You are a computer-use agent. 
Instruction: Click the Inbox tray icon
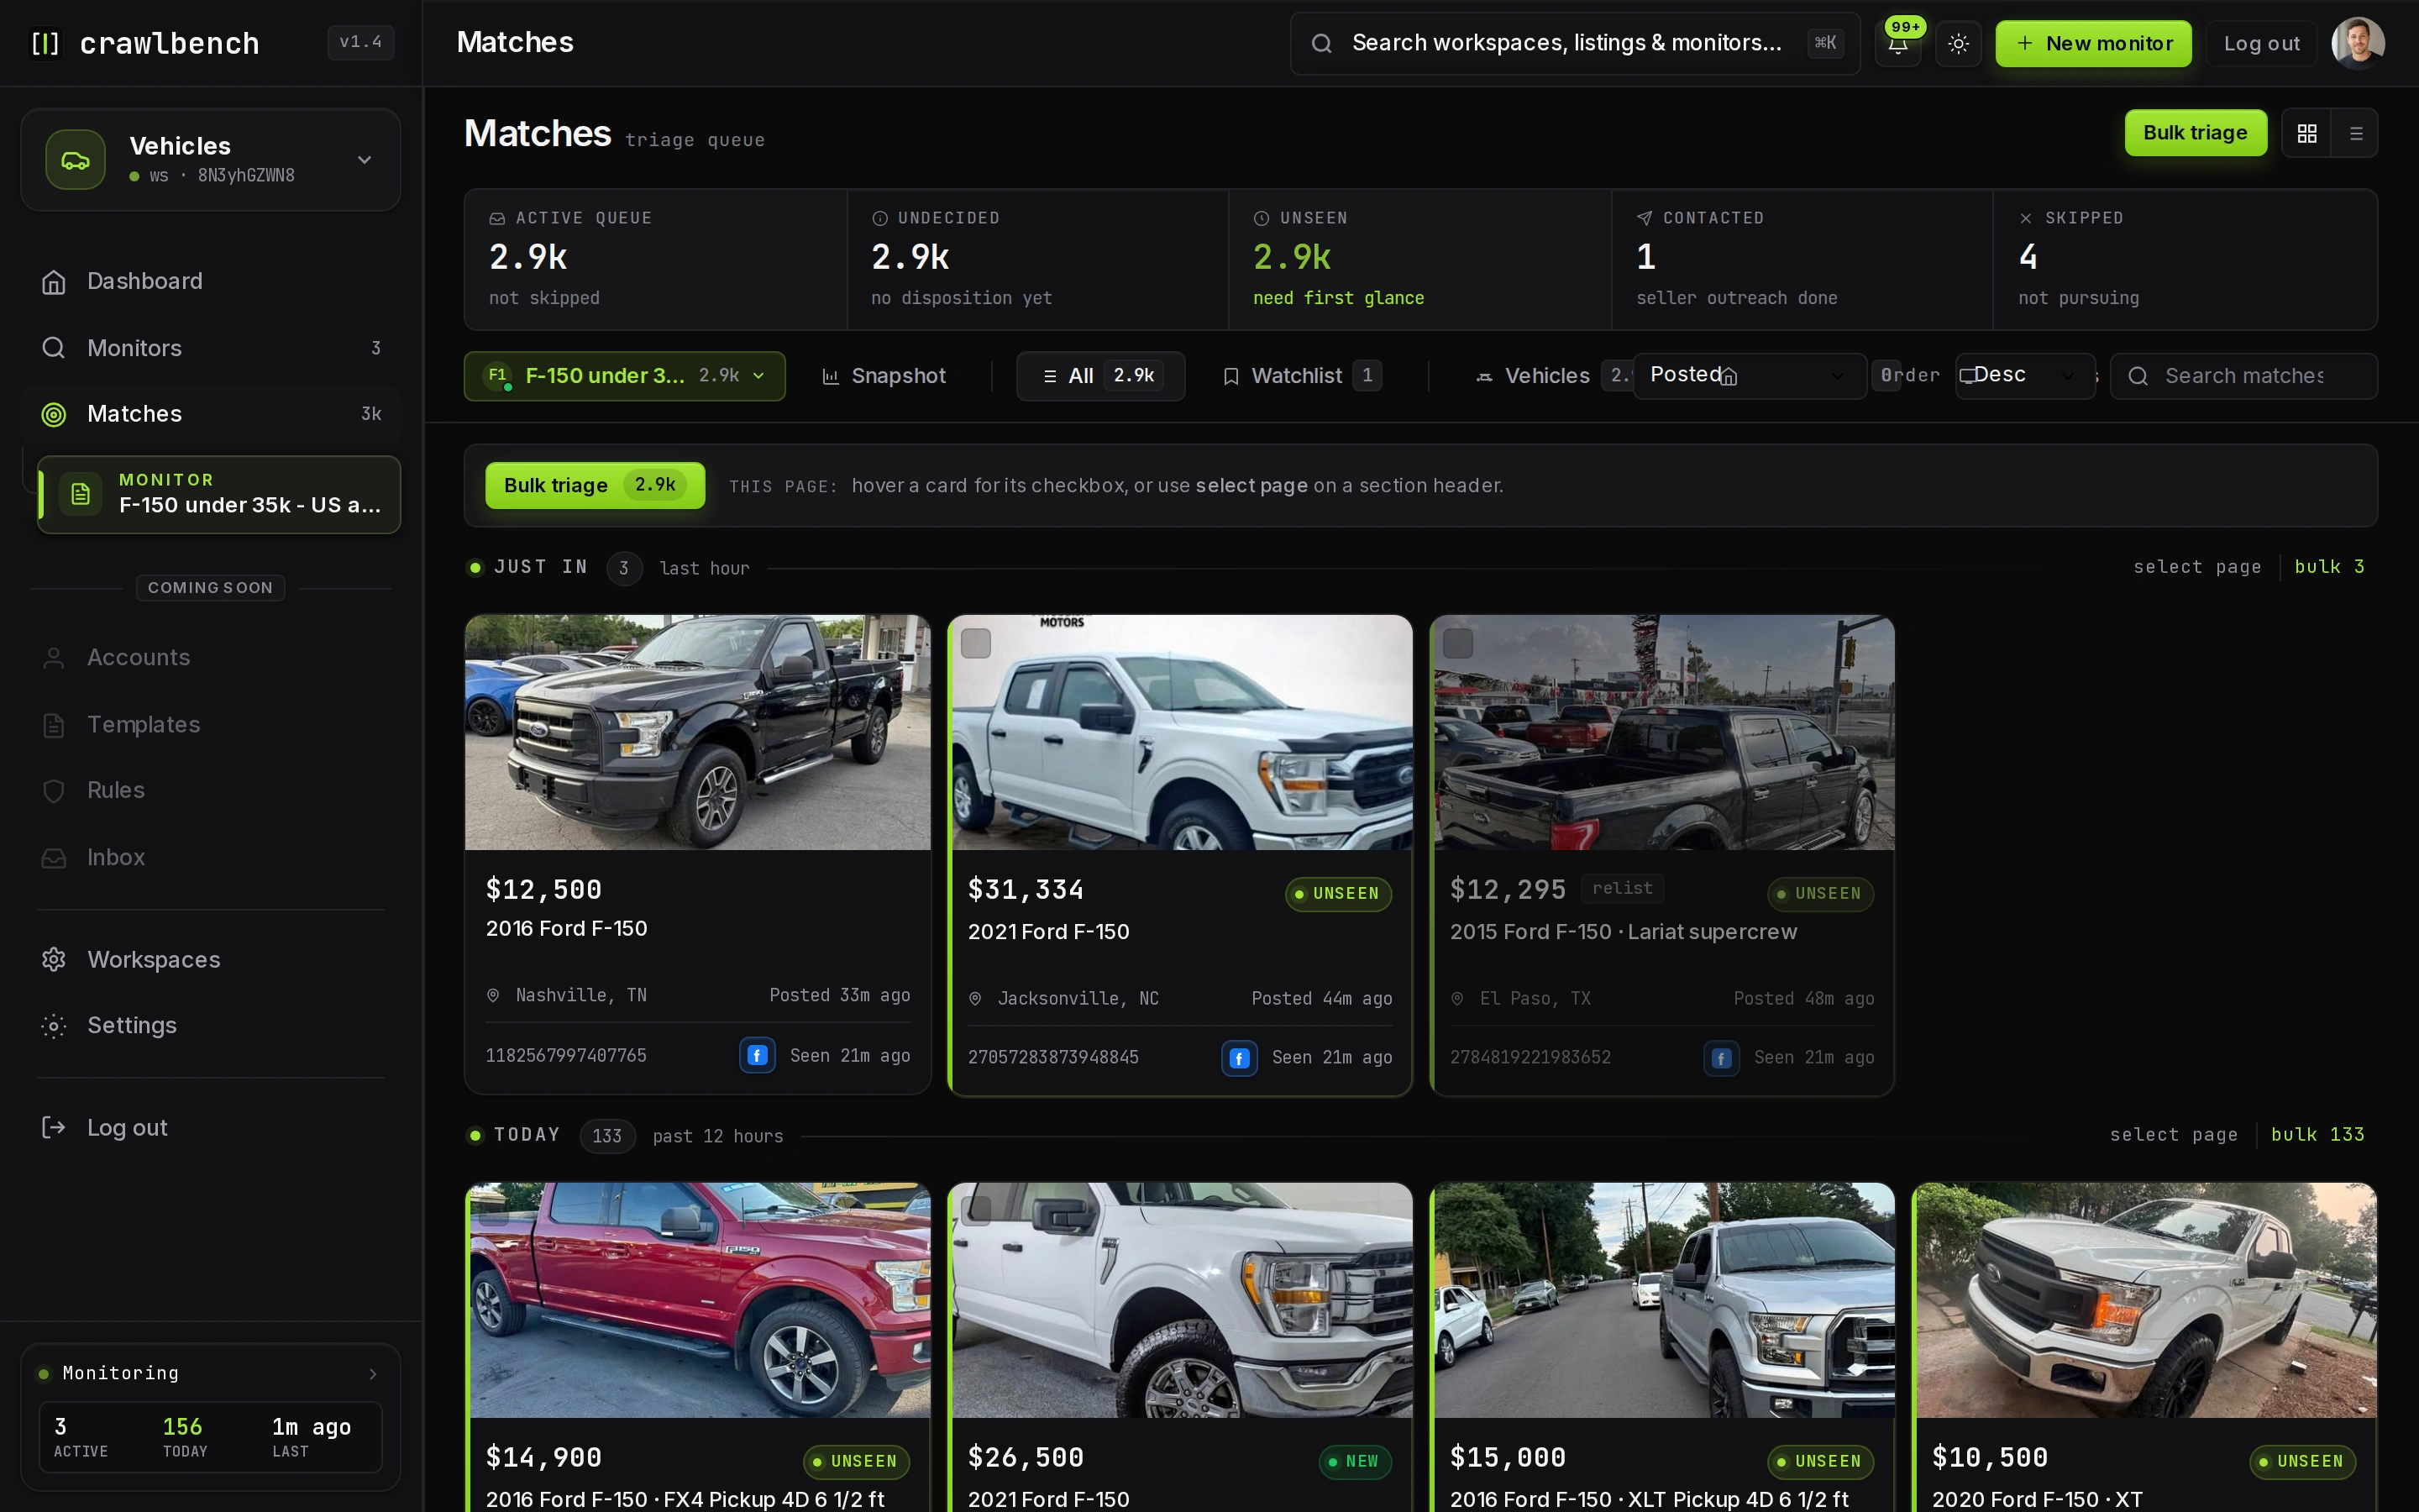pos(54,858)
